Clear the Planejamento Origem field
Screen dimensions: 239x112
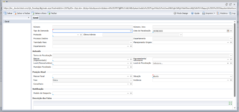click(x=231, y=42)
